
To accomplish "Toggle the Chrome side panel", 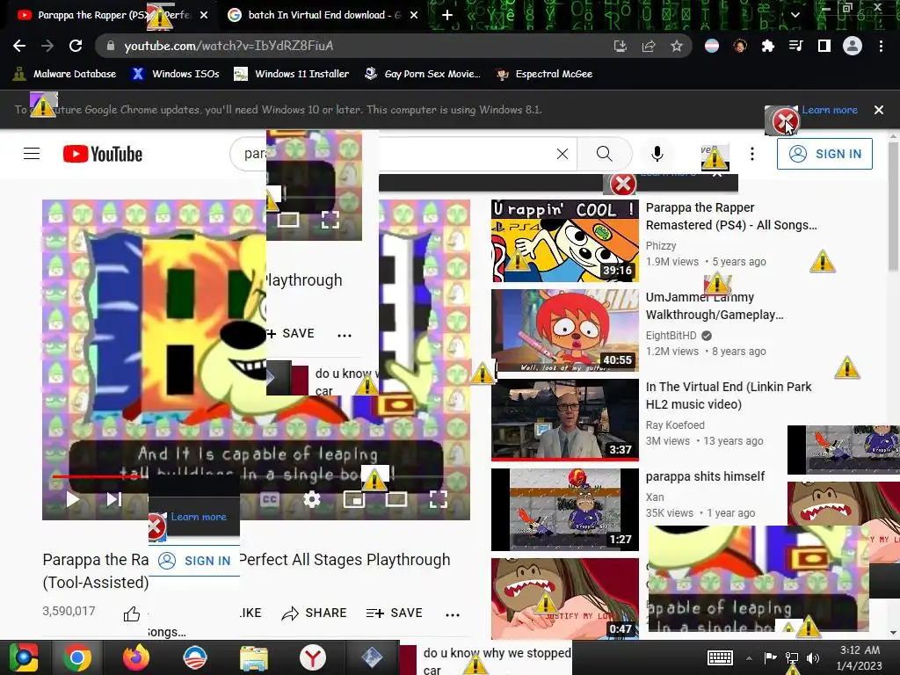I will (x=824, y=46).
